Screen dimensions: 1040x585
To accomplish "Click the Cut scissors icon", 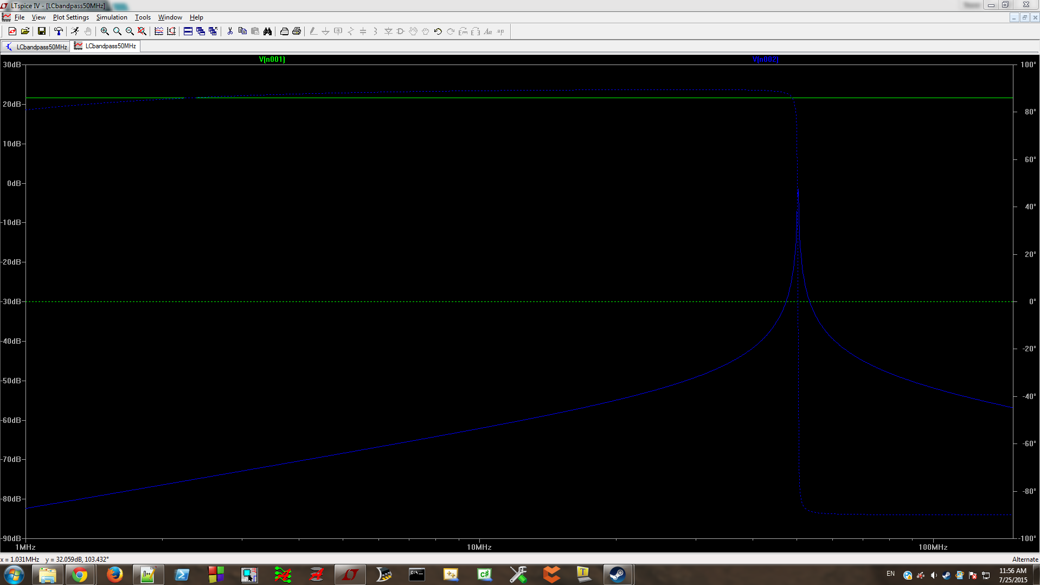I will pyautogui.click(x=230, y=31).
